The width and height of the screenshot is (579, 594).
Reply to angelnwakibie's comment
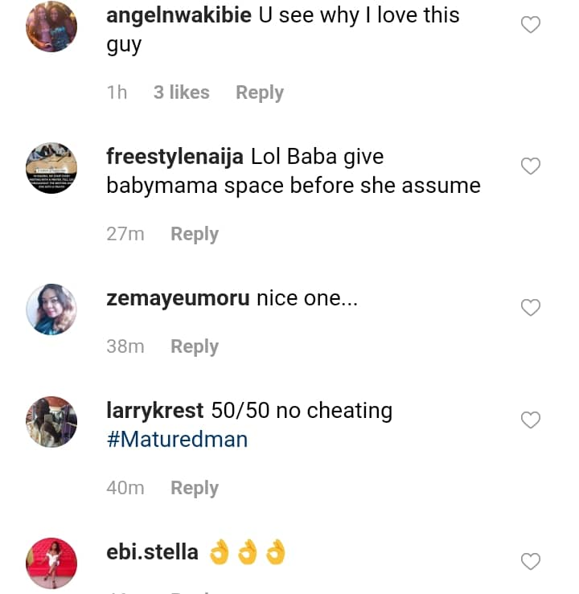(x=259, y=92)
